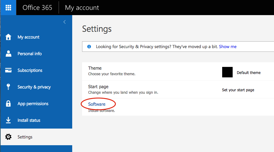274x152 pixels.
Task: Click the gear icon beside Settings
Action: tap(8, 137)
